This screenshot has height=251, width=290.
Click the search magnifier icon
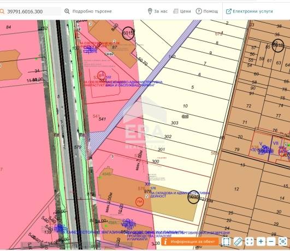[x=2, y=11]
